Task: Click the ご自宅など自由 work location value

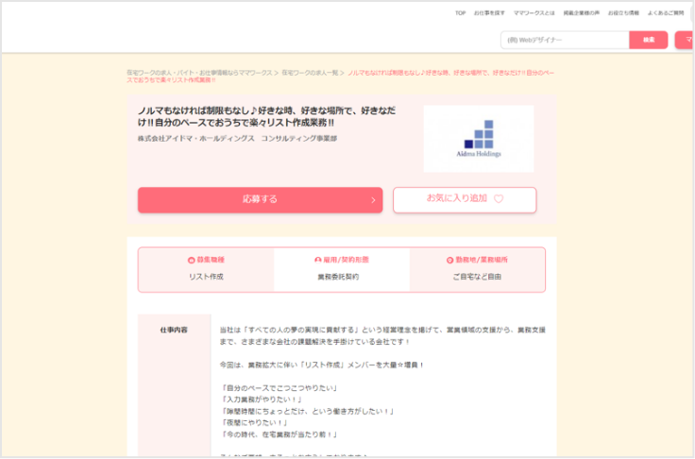Action: coord(477,277)
